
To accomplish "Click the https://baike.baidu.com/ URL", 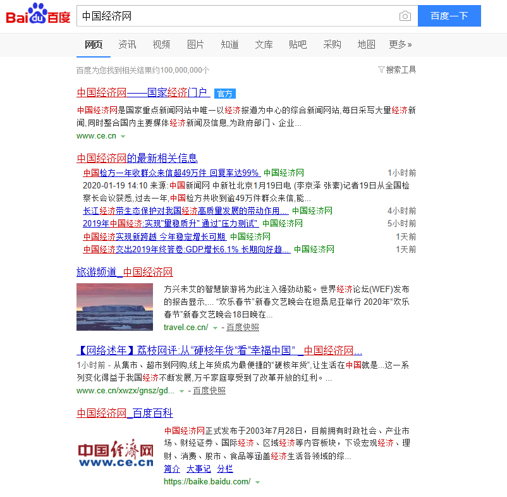I will (207, 481).
